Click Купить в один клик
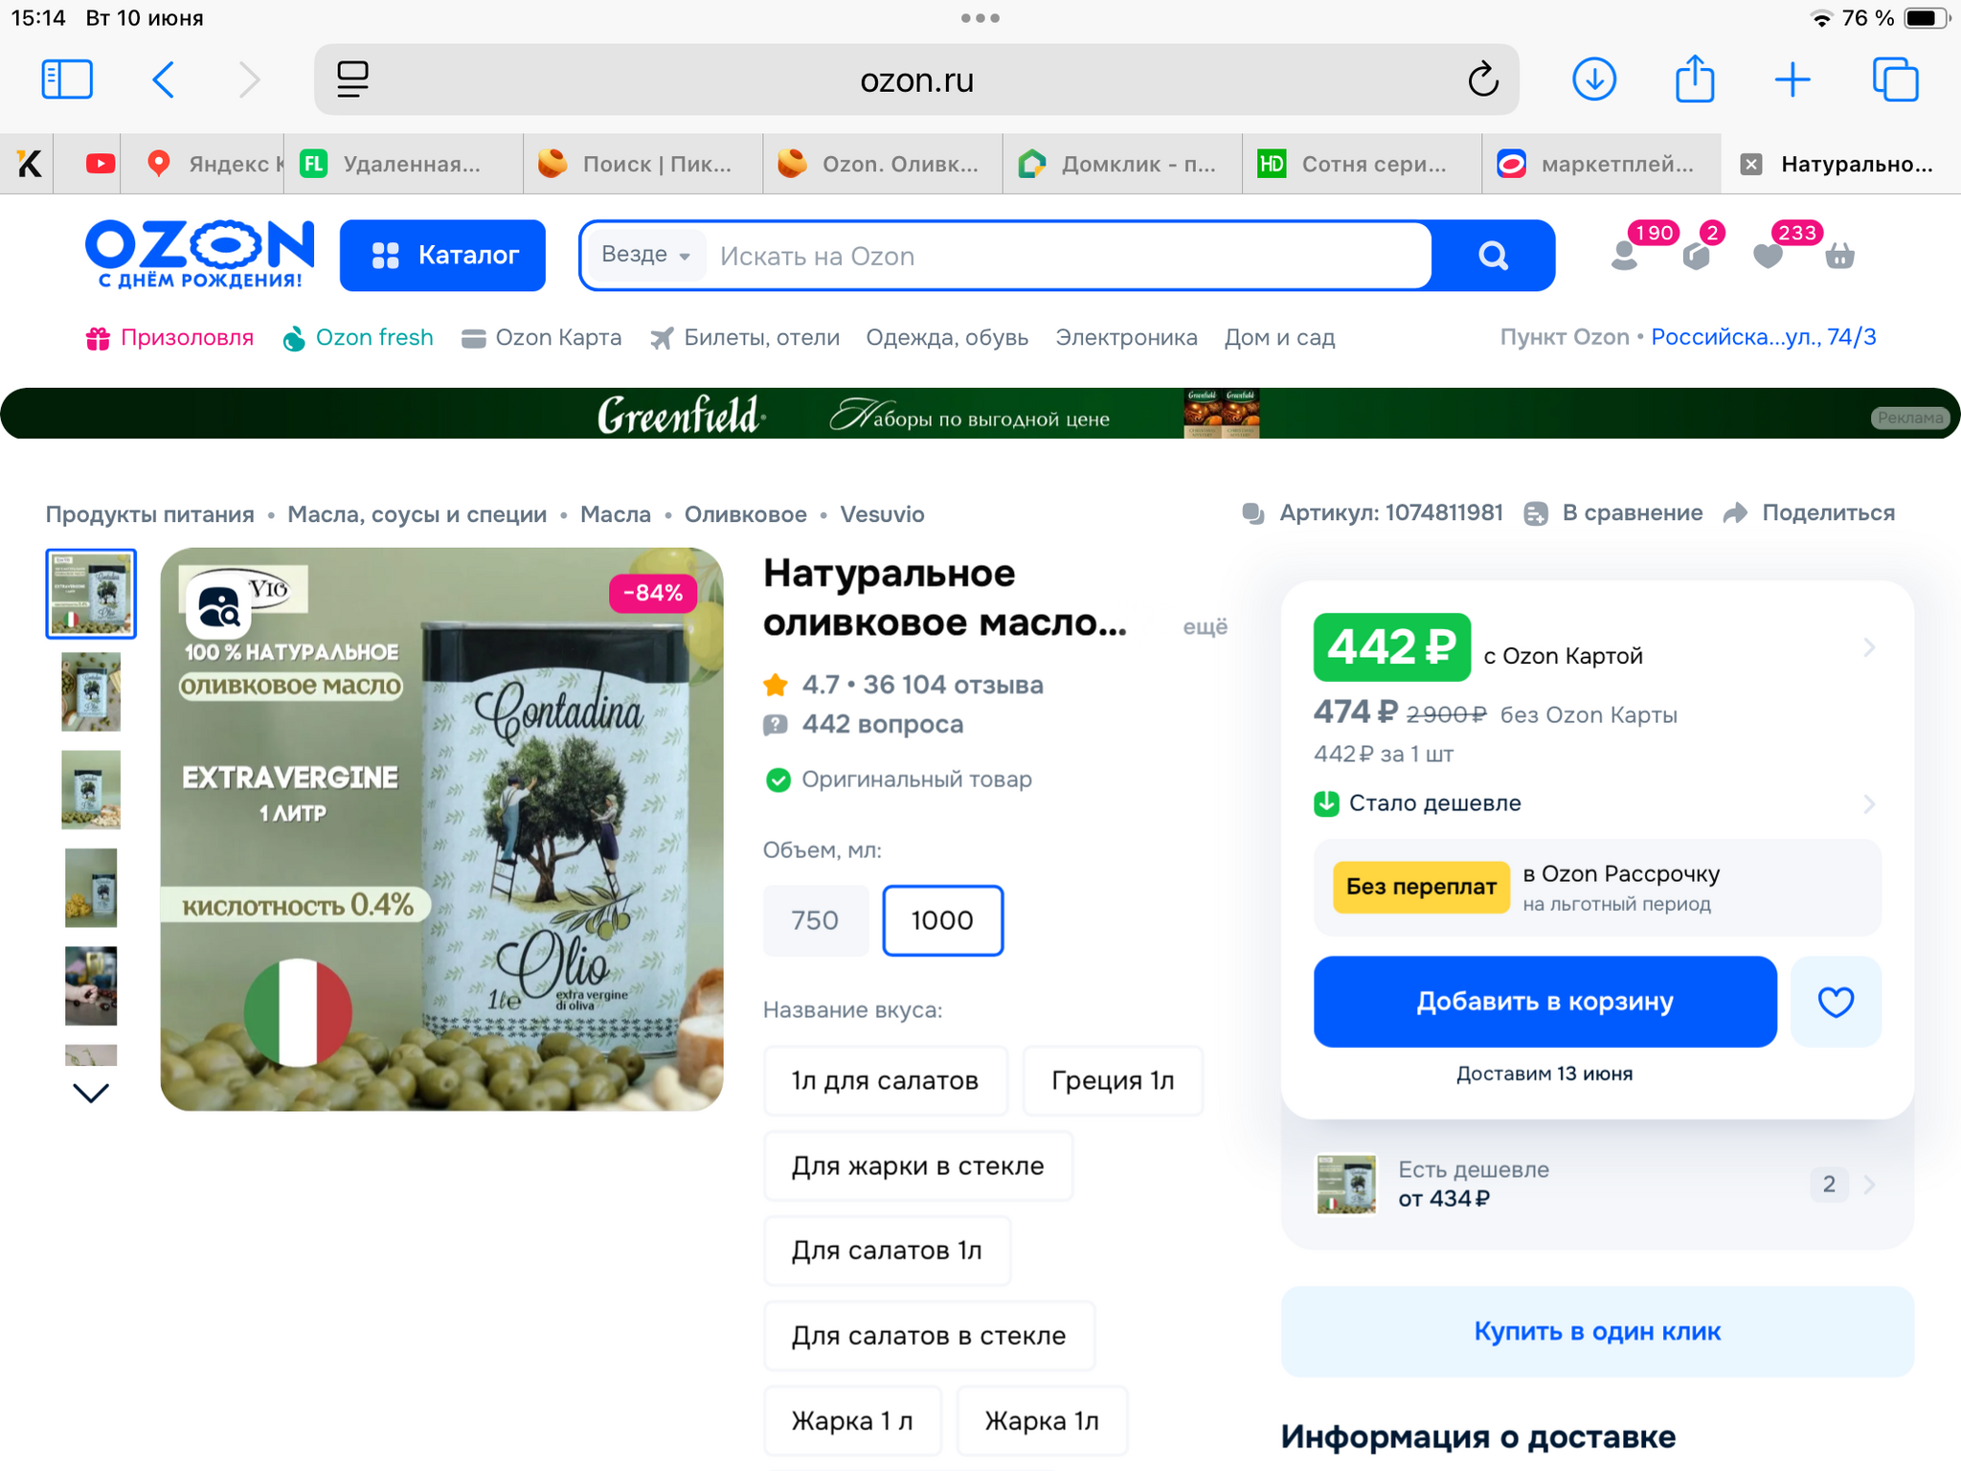Image resolution: width=1961 pixels, height=1471 pixels. pyautogui.click(x=1596, y=1331)
